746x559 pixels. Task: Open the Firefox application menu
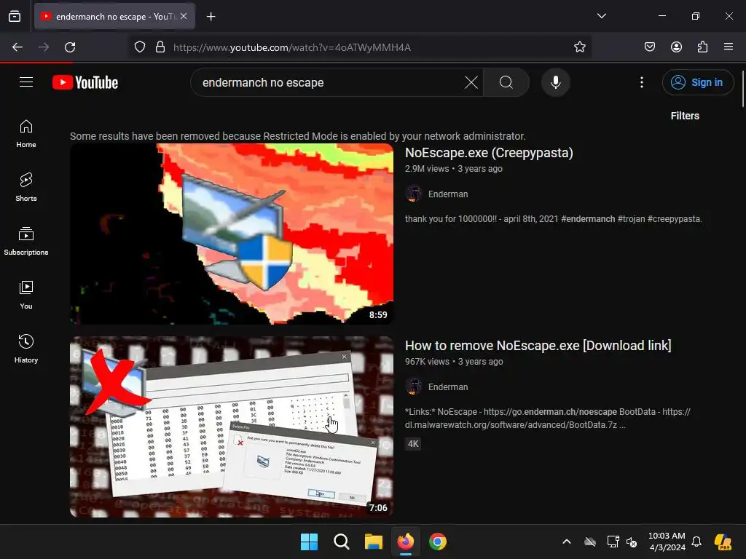[x=729, y=47]
